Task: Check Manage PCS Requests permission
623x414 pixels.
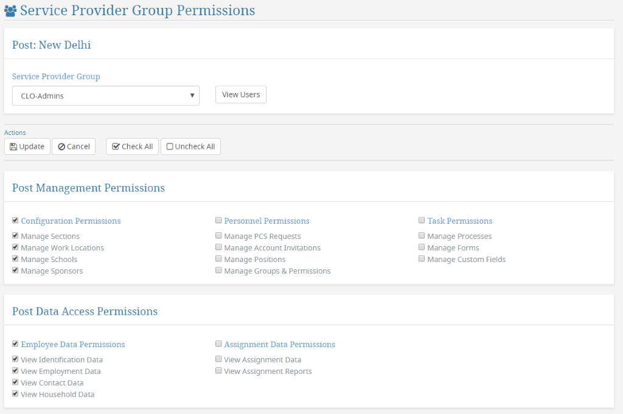Action: tap(218, 236)
